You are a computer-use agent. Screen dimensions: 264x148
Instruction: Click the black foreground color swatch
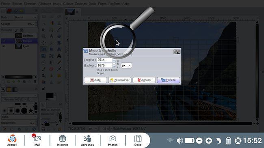[50, 95]
